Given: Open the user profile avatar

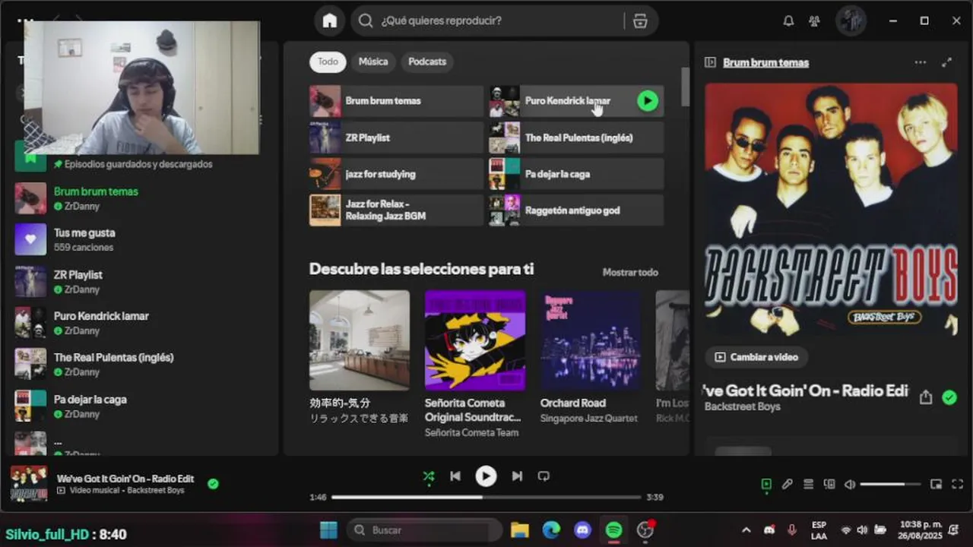Looking at the screenshot, I should pyautogui.click(x=851, y=21).
